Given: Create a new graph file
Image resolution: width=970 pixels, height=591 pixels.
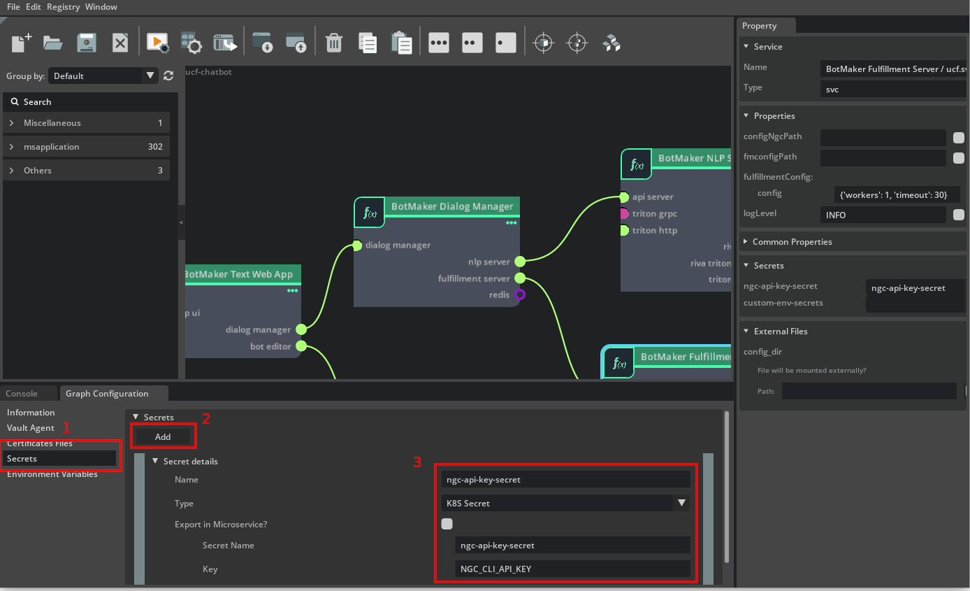Looking at the screenshot, I should [22, 43].
